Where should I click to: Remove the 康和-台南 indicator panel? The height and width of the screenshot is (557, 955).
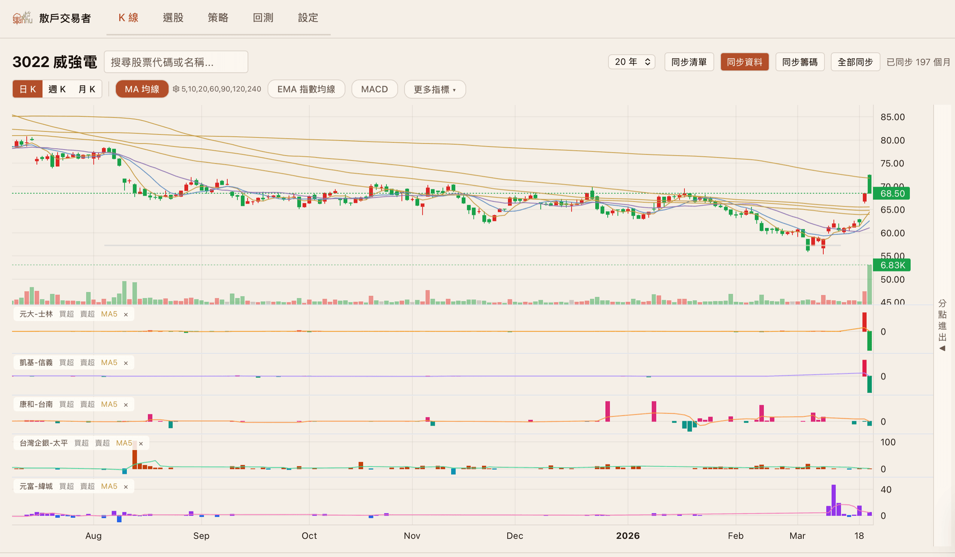pos(126,405)
